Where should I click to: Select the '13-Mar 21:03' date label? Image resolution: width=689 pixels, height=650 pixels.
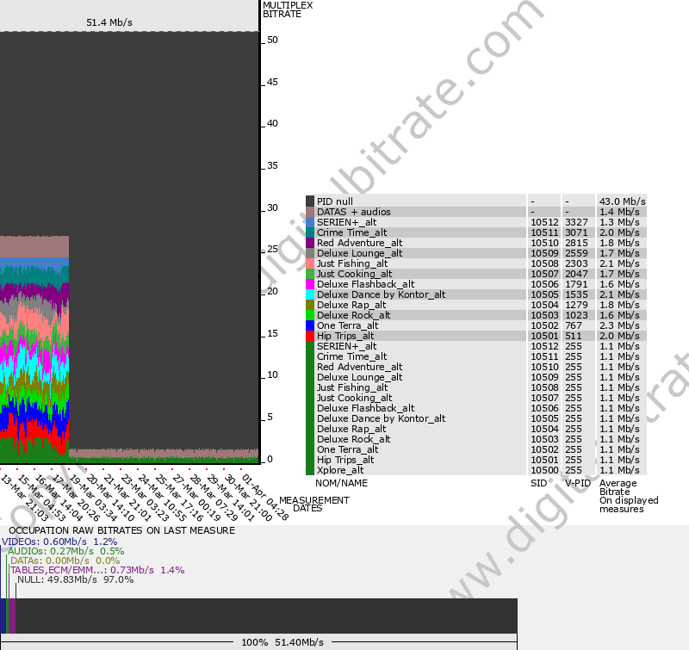pos(24,497)
